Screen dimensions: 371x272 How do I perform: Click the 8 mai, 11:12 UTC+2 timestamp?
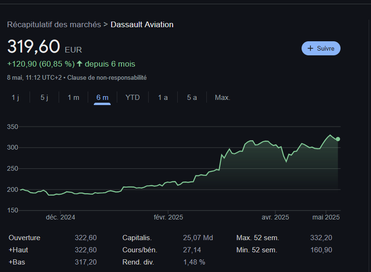click(34, 77)
